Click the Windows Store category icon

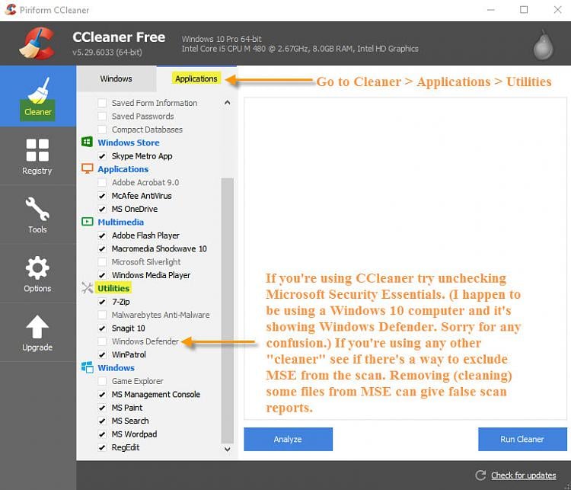[x=87, y=142]
